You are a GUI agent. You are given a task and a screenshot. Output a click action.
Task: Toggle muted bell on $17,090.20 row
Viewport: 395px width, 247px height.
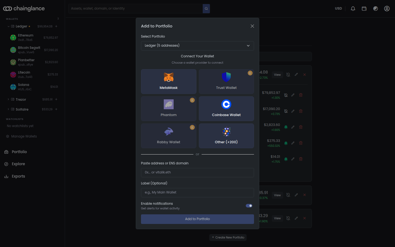click(x=286, y=111)
